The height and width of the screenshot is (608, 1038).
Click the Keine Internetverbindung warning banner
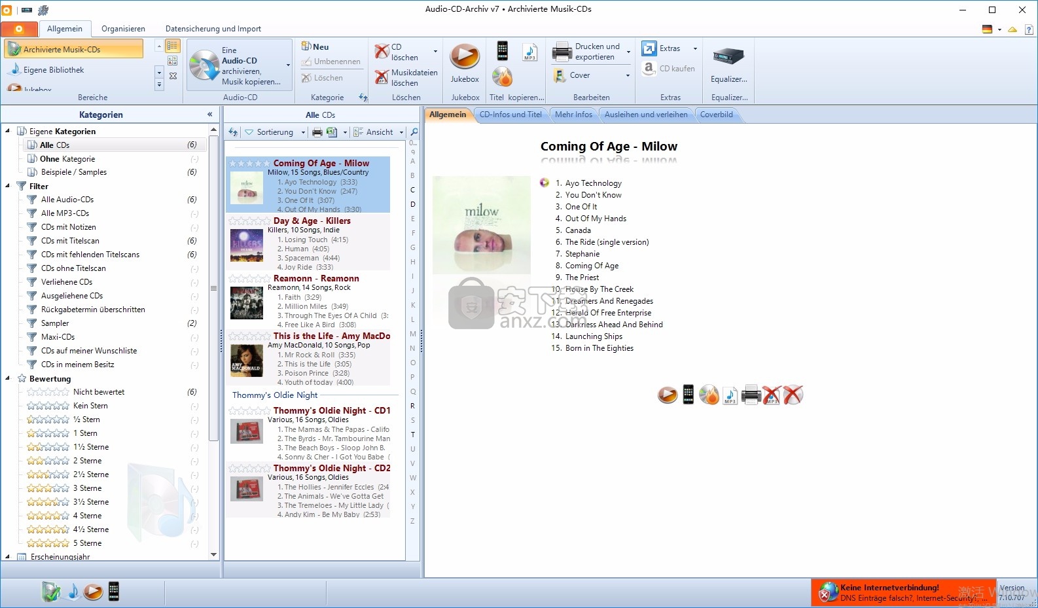[x=903, y=592]
